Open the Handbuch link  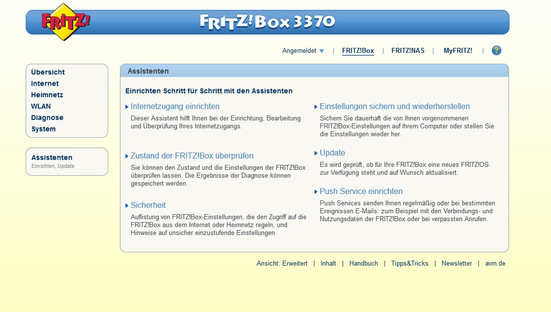point(364,264)
